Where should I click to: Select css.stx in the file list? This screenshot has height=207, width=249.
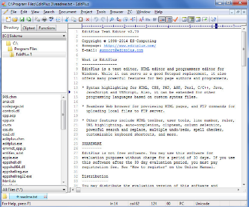(8, 129)
